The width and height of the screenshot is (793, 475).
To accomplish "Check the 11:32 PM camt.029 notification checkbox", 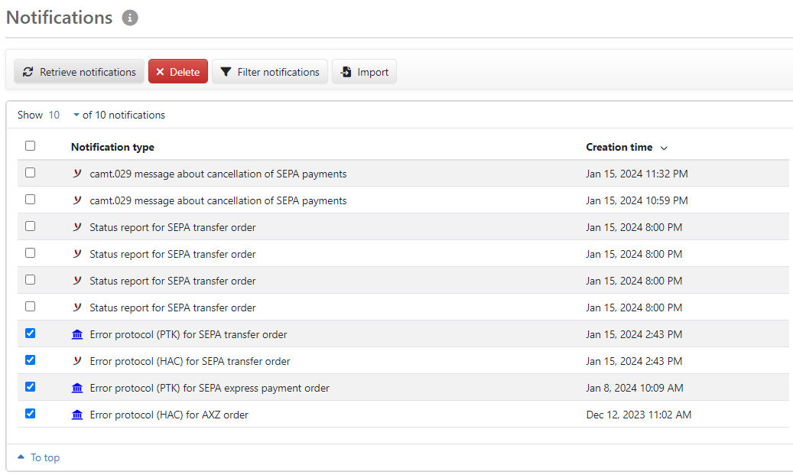I will click(30, 173).
